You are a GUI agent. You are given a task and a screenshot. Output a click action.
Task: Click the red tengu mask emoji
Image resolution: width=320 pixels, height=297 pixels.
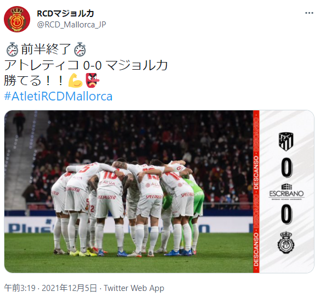pyautogui.click(x=92, y=80)
